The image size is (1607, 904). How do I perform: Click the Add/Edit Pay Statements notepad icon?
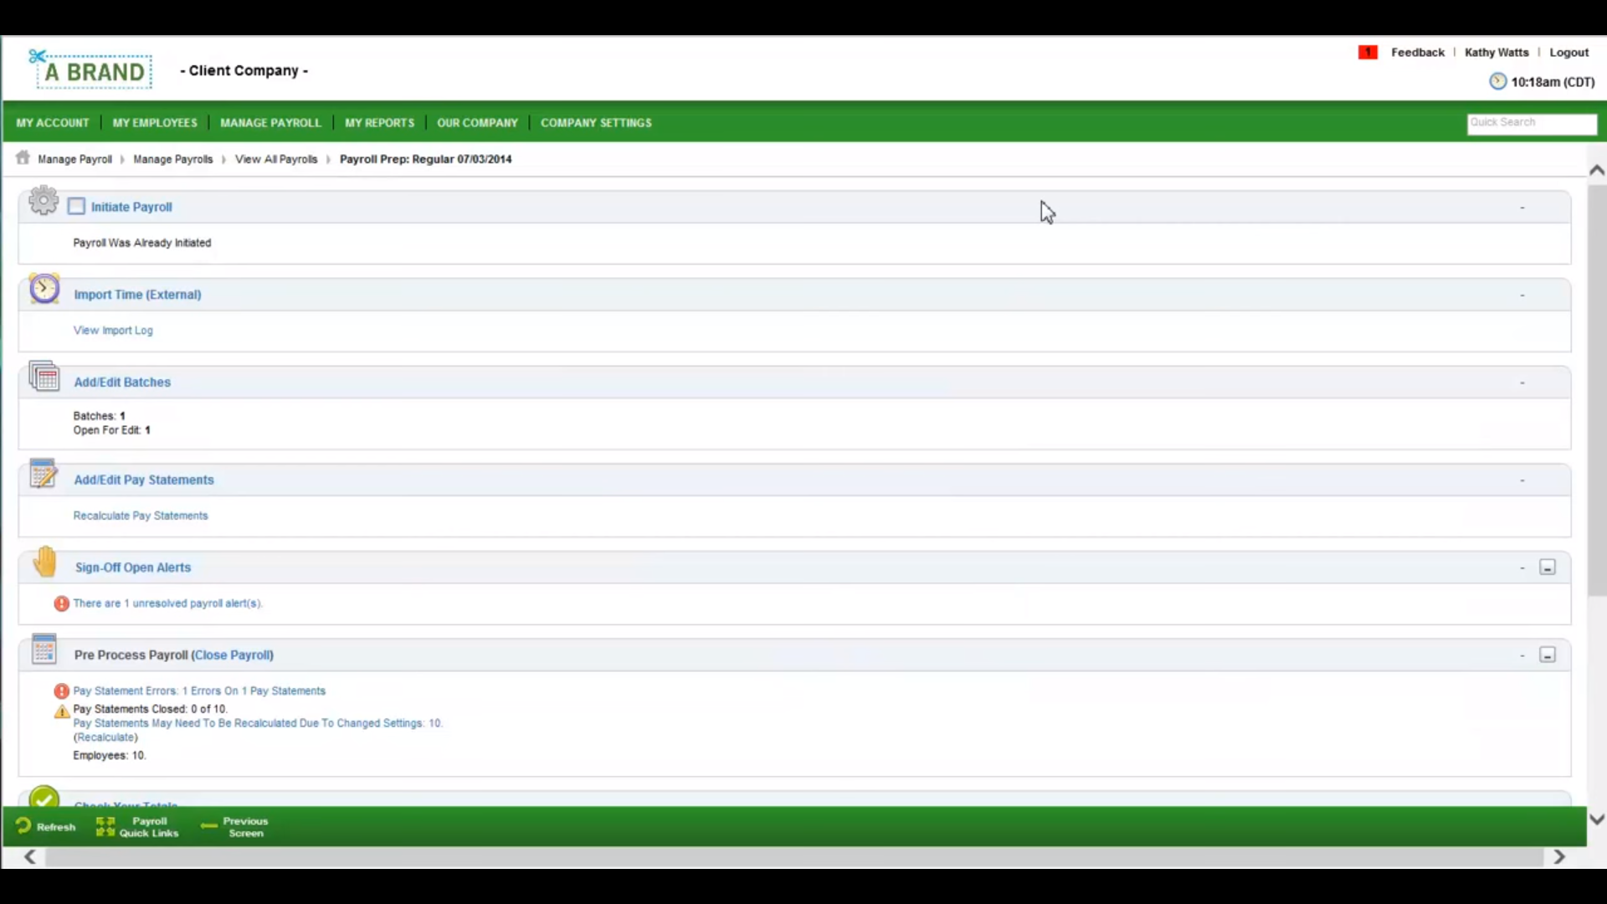(x=44, y=474)
